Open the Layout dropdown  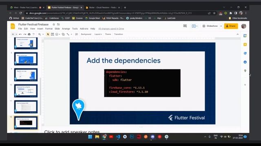[98, 34]
